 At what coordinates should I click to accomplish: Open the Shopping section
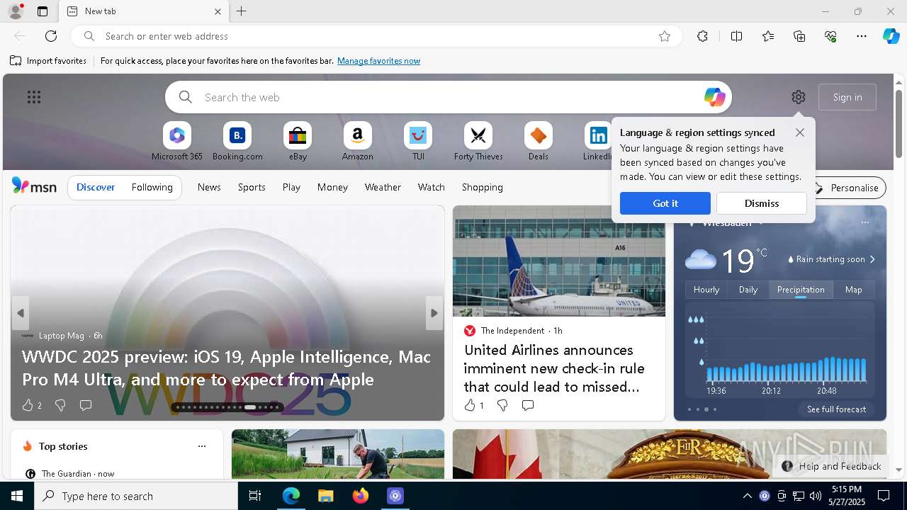point(483,187)
